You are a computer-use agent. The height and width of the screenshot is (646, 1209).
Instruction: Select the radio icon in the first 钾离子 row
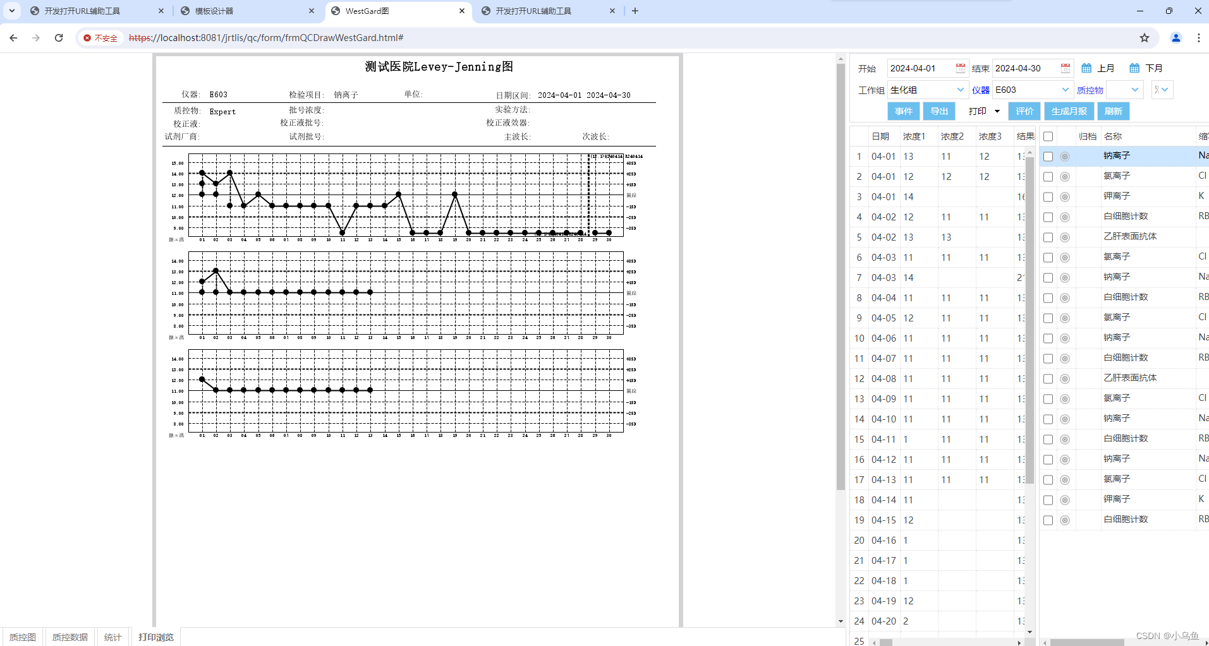pos(1065,197)
